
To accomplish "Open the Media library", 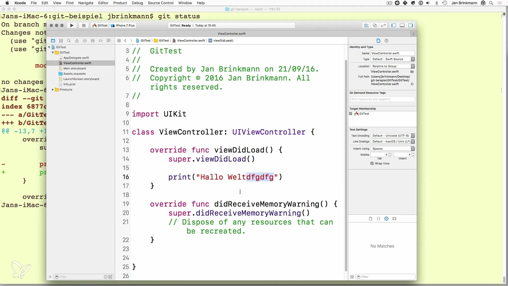I will (394, 219).
